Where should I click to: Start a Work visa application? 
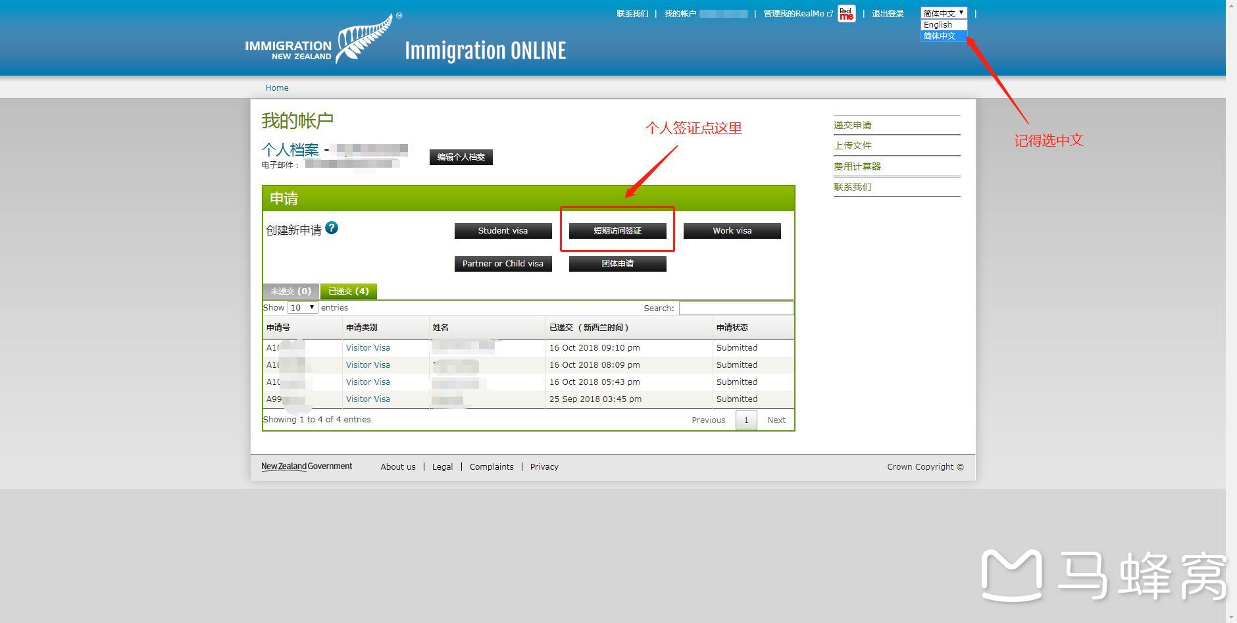732,231
